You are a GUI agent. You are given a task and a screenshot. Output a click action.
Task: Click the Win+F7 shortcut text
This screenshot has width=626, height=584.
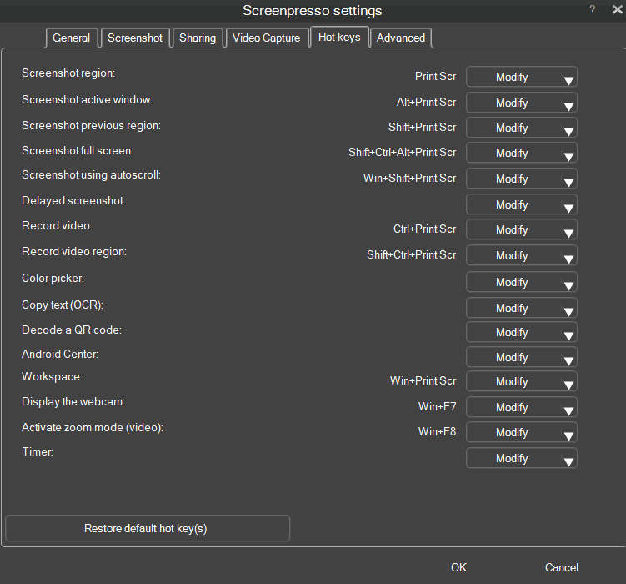(437, 406)
